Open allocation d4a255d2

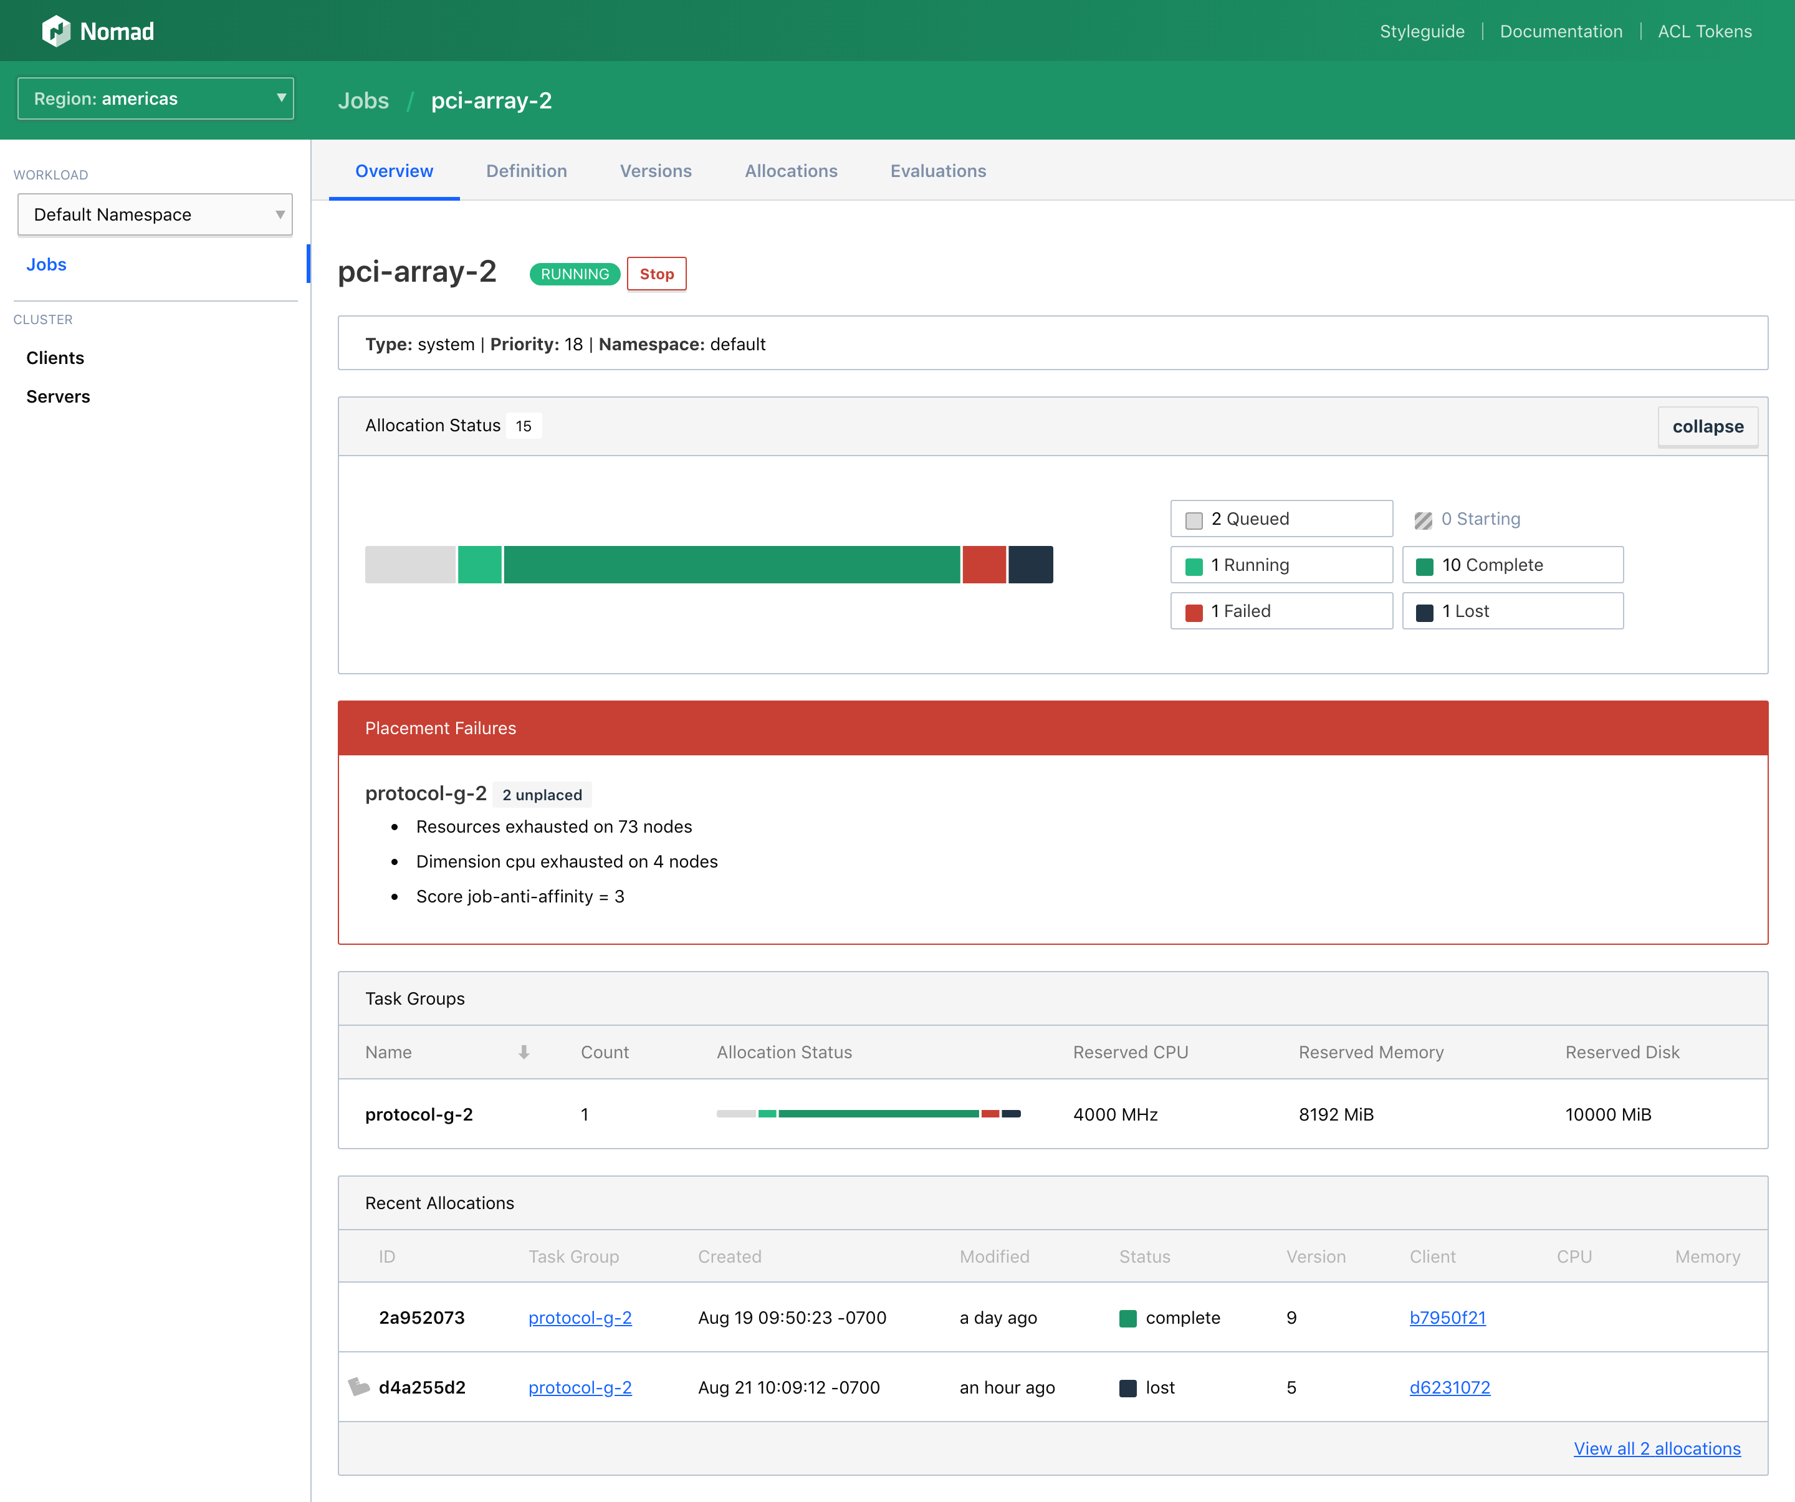421,1387
